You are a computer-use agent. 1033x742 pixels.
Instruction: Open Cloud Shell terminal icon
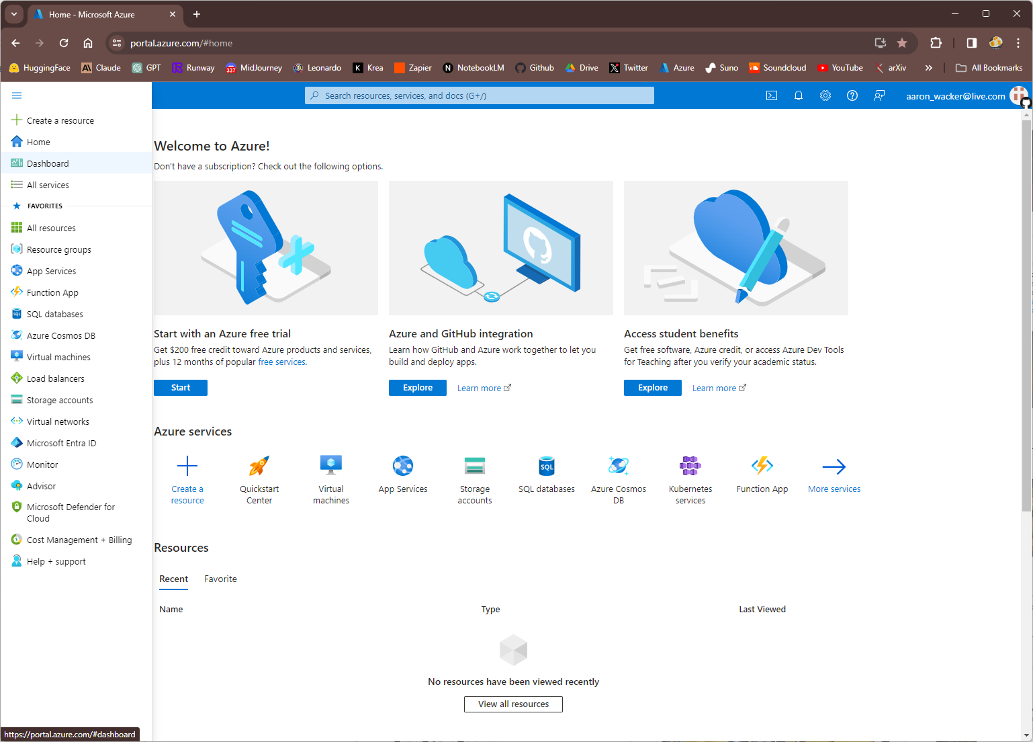[772, 95]
